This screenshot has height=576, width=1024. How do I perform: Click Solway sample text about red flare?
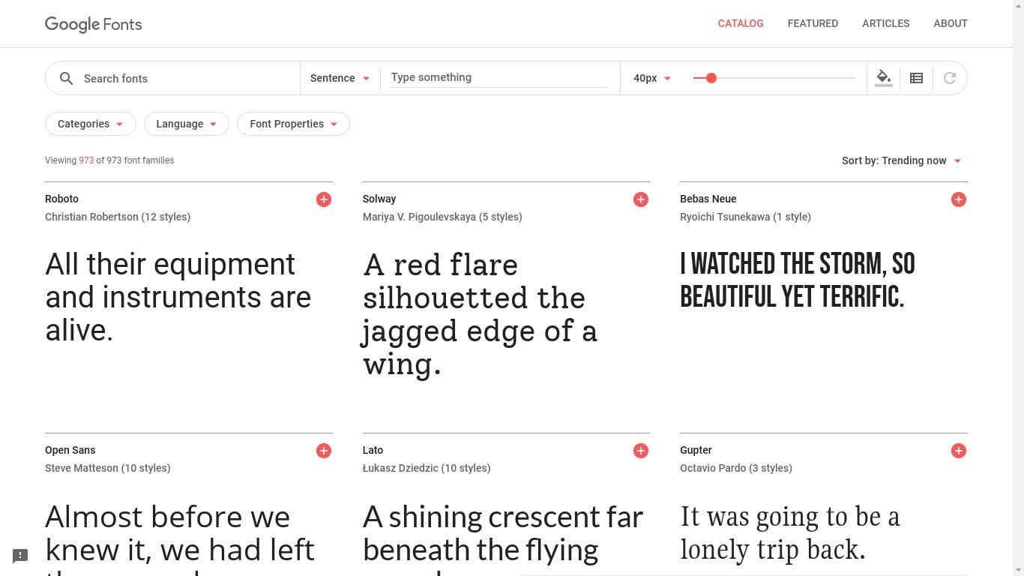[x=480, y=314]
